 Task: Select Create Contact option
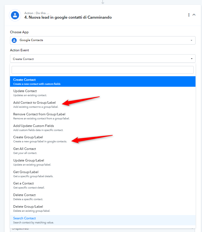103,82
